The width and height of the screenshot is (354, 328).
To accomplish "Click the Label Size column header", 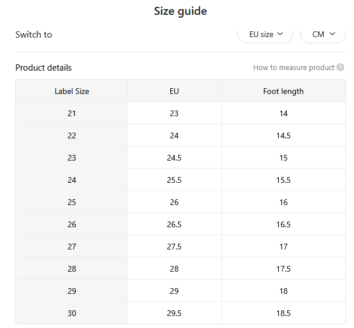I will [x=72, y=91].
